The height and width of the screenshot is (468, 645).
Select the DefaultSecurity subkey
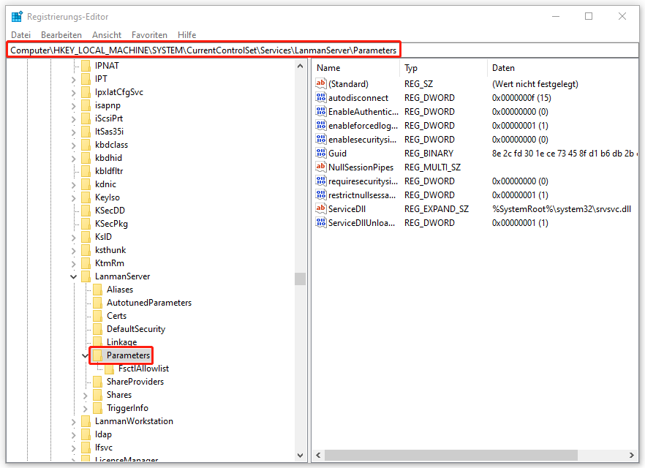click(136, 329)
